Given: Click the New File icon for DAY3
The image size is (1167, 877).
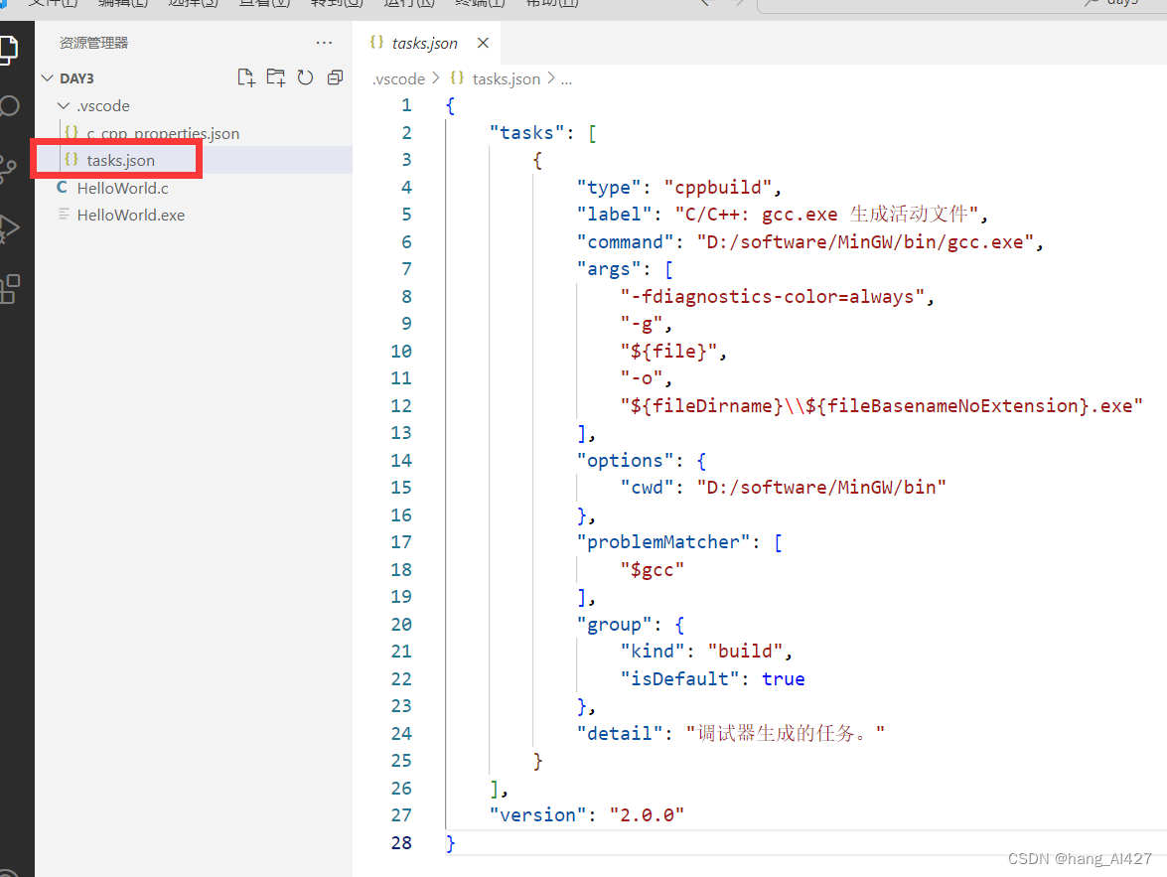Looking at the screenshot, I should coord(245,77).
